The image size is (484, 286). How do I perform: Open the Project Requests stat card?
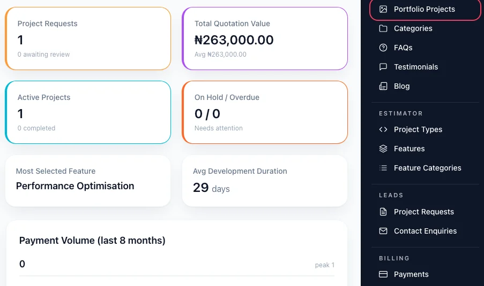click(x=88, y=38)
